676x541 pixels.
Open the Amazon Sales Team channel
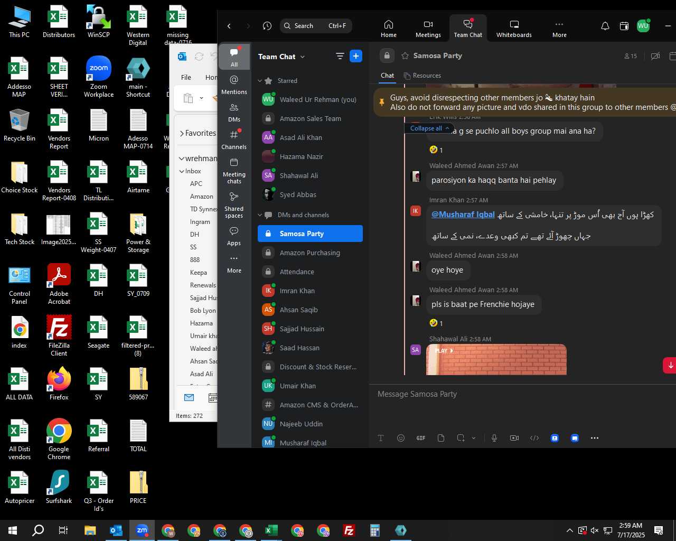pyautogui.click(x=310, y=118)
